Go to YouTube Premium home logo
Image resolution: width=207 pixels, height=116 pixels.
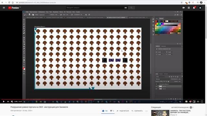point(14,8)
